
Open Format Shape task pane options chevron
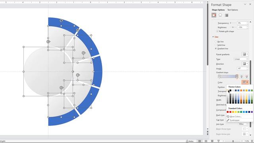[x=245, y=4]
